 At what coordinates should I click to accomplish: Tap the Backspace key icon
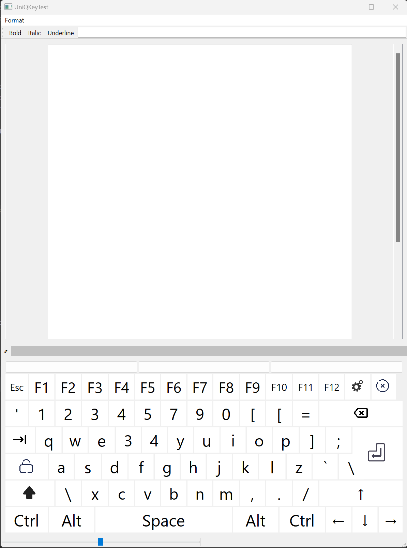coord(361,413)
